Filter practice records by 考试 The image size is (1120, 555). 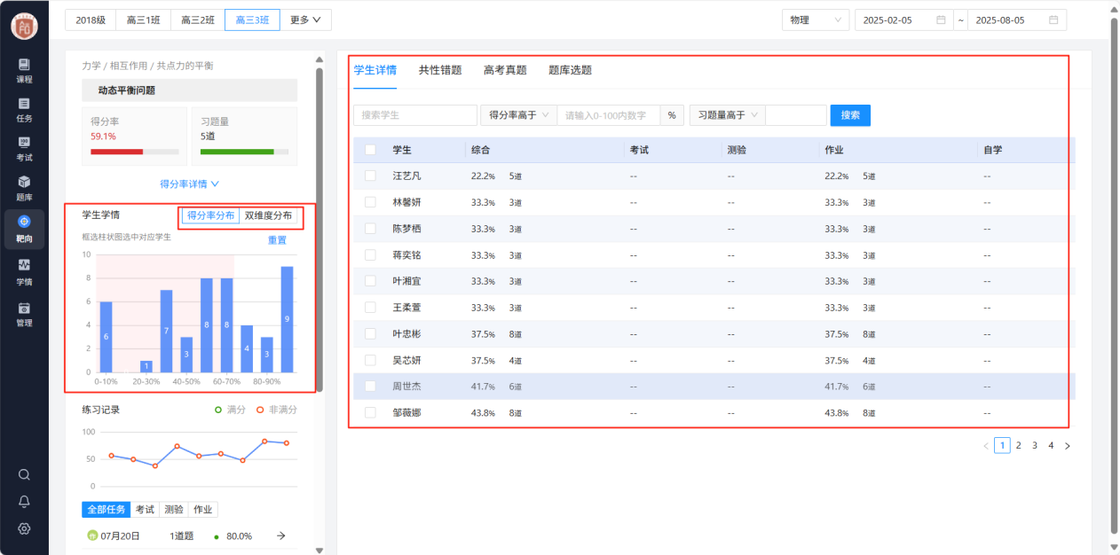pos(145,510)
